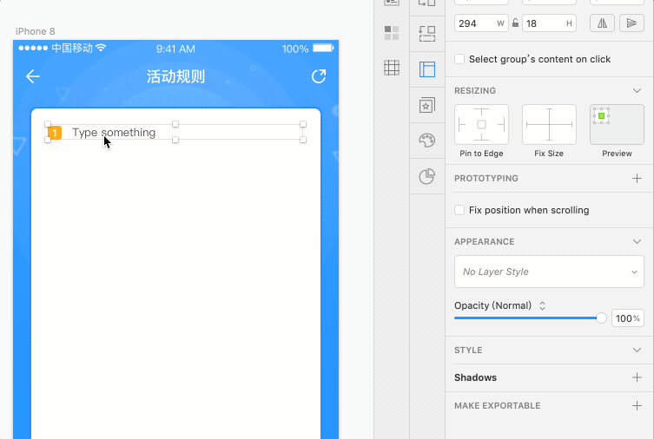Click the back arrow in the app header
The width and height of the screenshot is (654, 439).
(33, 76)
